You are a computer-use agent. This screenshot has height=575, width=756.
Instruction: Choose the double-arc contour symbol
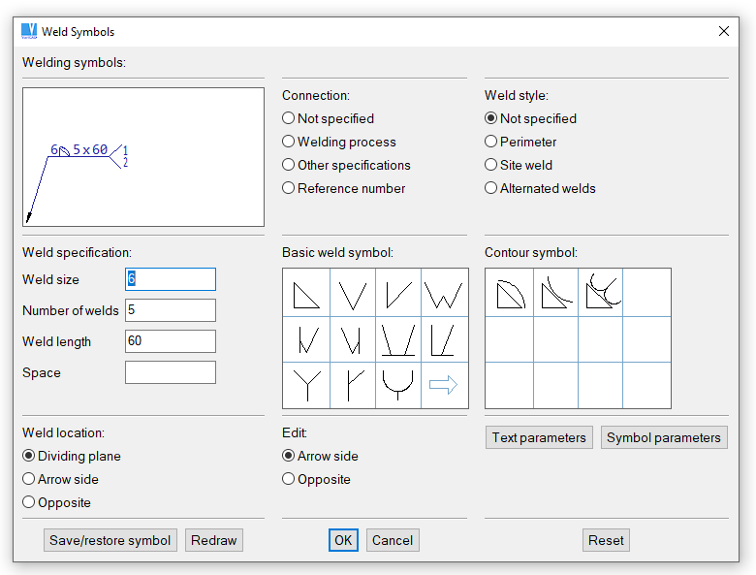[x=600, y=292]
